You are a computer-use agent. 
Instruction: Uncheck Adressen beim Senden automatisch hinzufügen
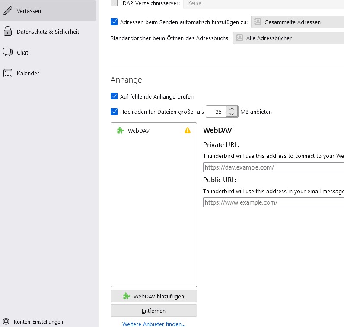tap(114, 22)
